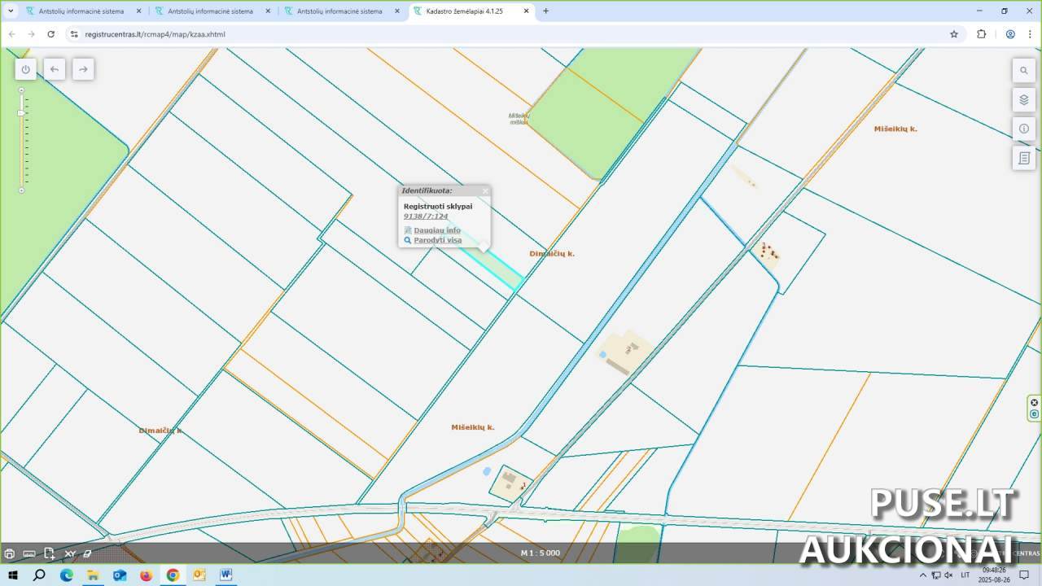The image size is (1042, 586).
Task: Click the add document tool in map toolbar
Action: point(50,553)
